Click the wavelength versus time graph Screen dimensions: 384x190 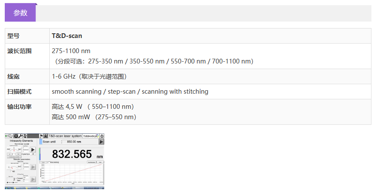(73, 173)
